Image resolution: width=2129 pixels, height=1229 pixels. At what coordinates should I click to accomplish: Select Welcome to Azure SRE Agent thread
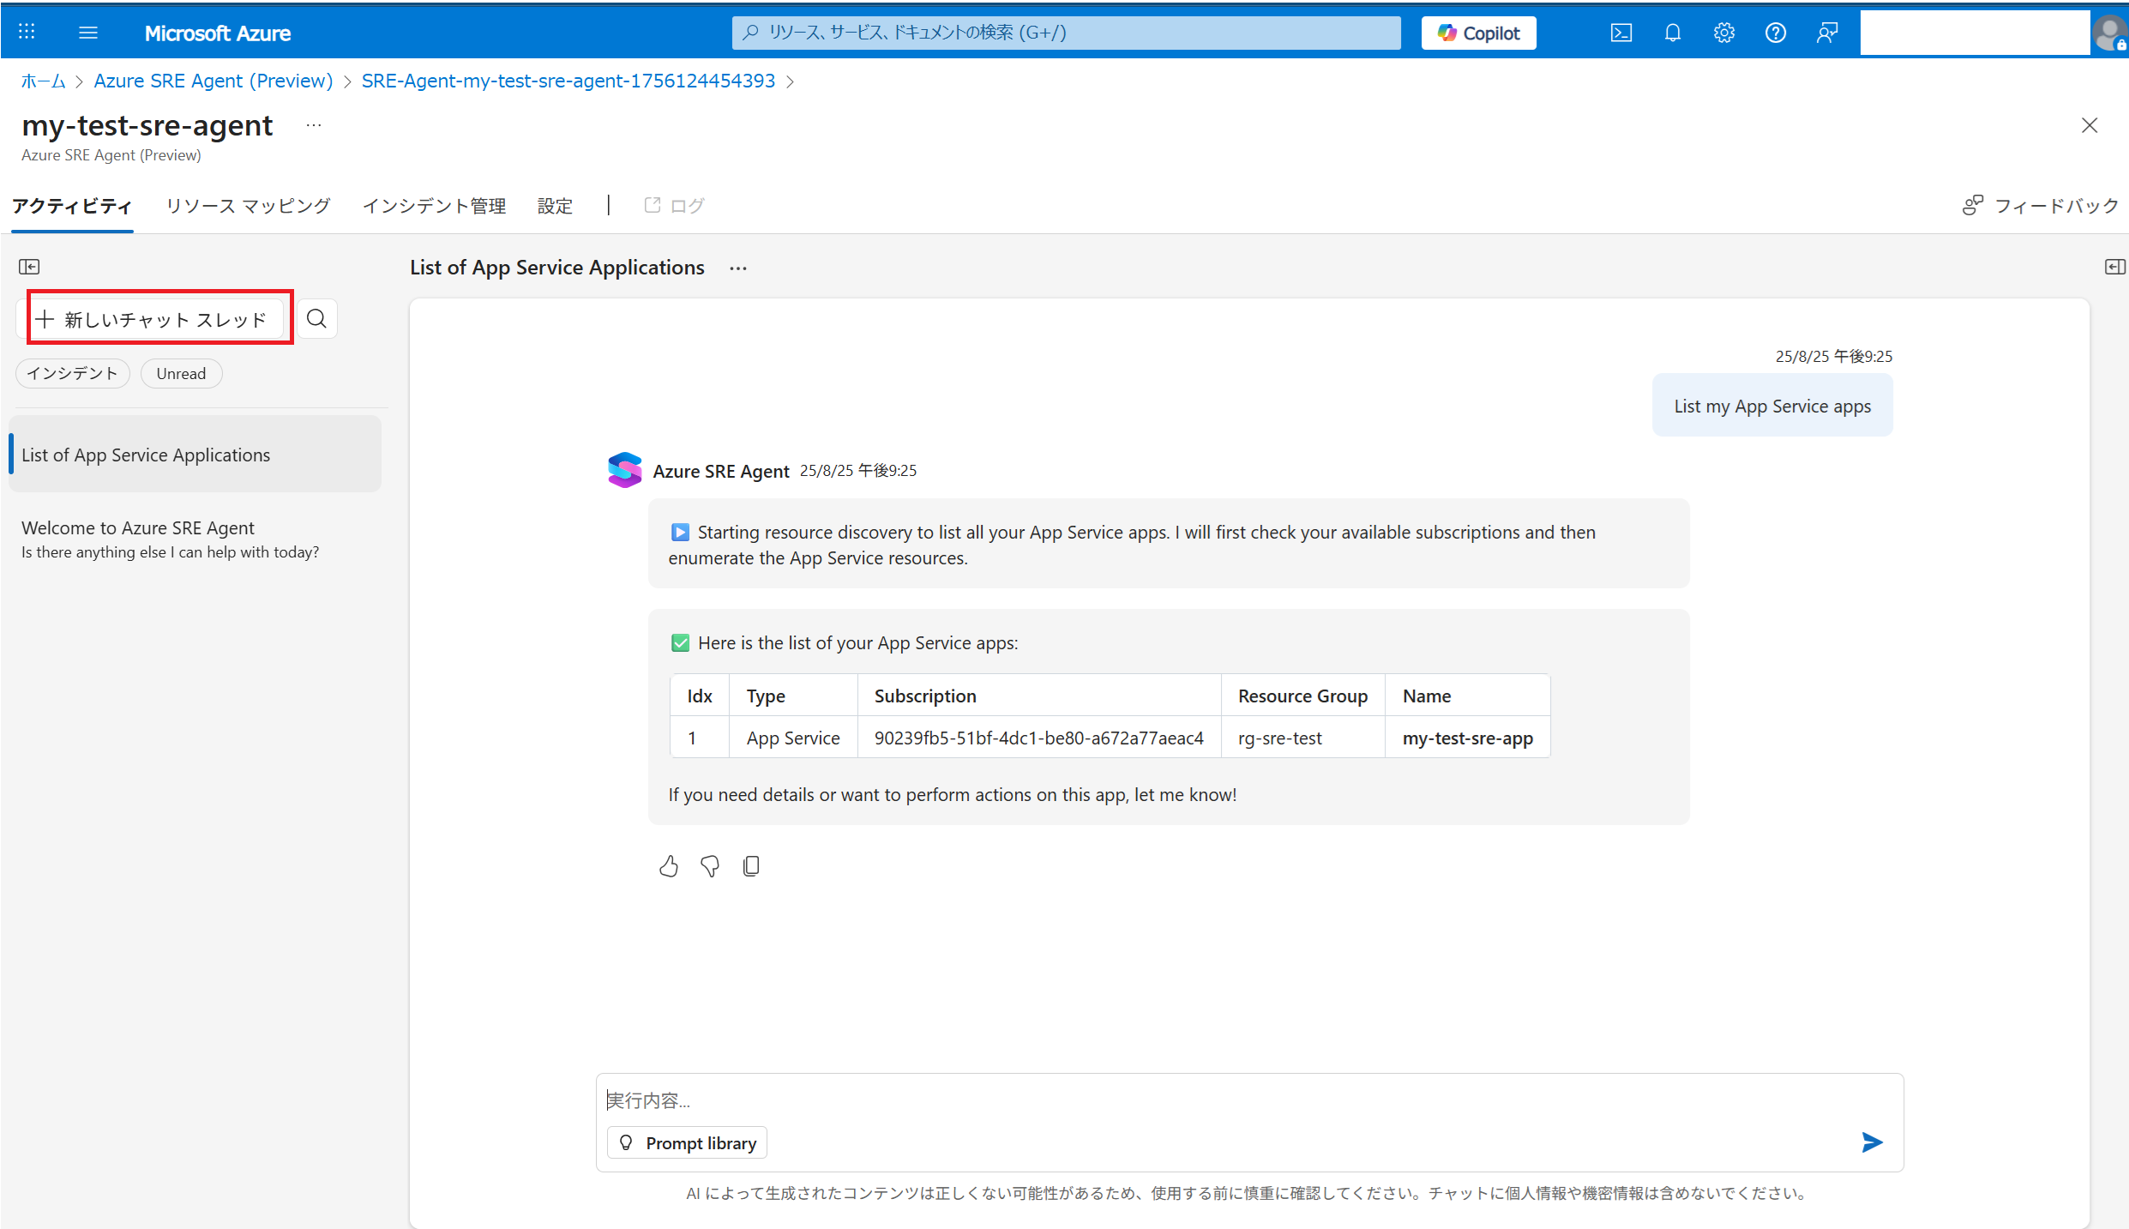pyautogui.click(x=195, y=539)
